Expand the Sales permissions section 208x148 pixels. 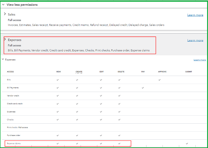[5, 15]
